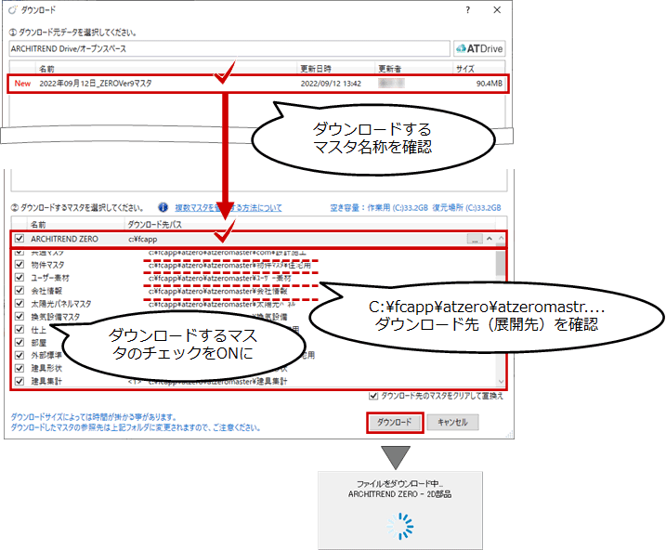This screenshot has height=550, width=666.
Task: Click the master list scrollbar thumb
Action: tap(501, 263)
